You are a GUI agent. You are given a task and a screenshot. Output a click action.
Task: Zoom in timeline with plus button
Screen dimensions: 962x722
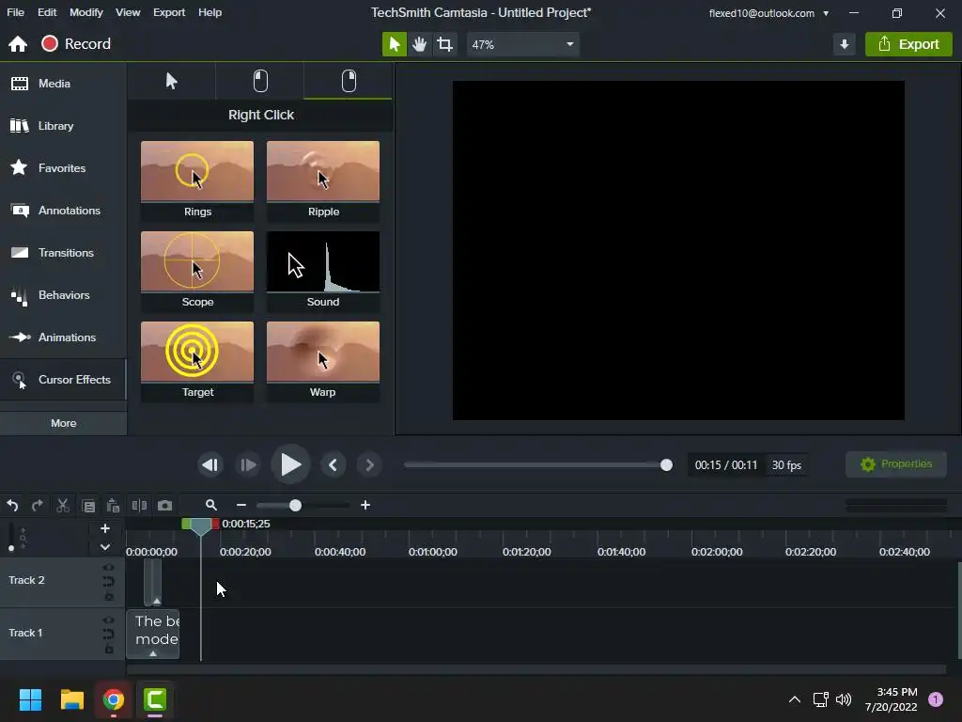[x=365, y=505]
